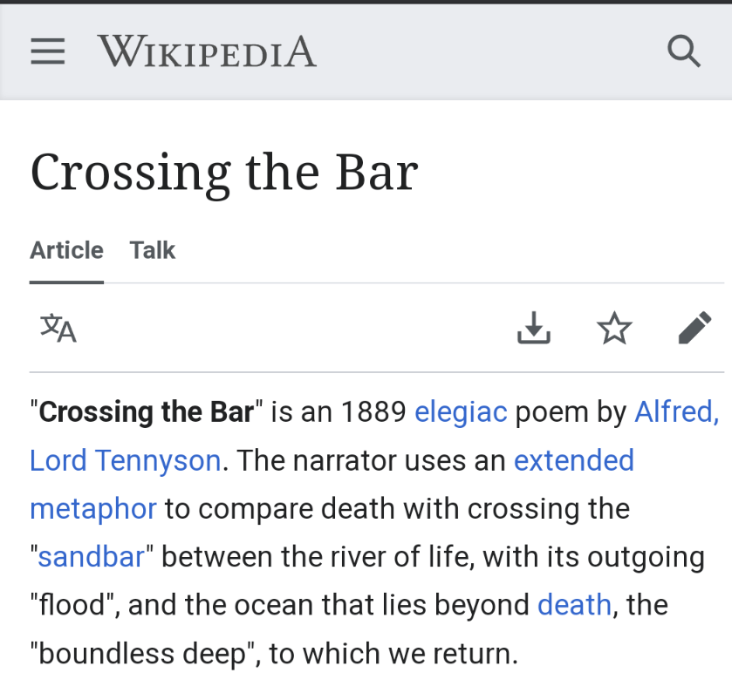The width and height of the screenshot is (732, 693).
Task: Click the bold "Crossing the Bar" intro text
Action: pyautogui.click(x=146, y=411)
